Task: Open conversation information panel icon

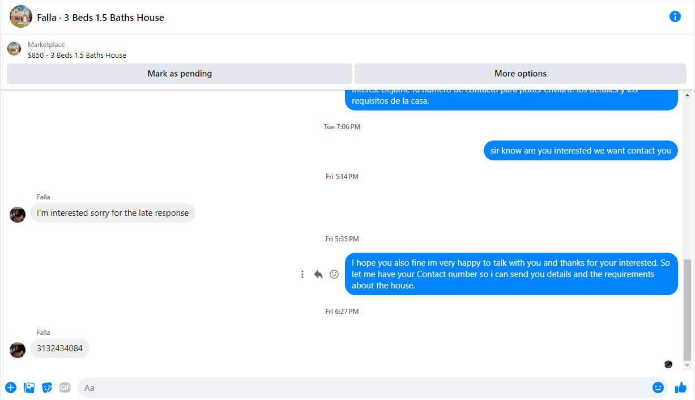Action: [675, 16]
